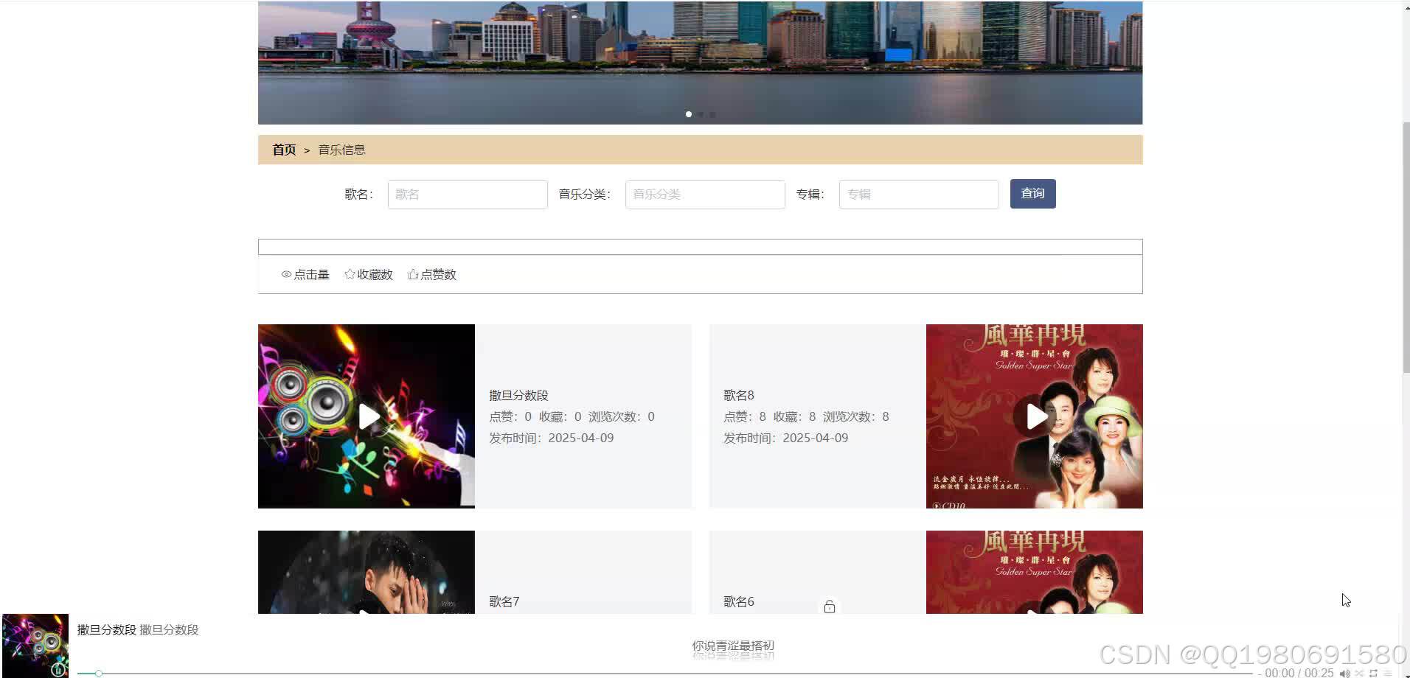This screenshot has height=678, width=1410.
Task: Play the 歌名8 album cover
Action: coord(1035,416)
